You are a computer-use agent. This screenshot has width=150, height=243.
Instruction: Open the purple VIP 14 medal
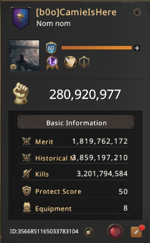(x=52, y=62)
